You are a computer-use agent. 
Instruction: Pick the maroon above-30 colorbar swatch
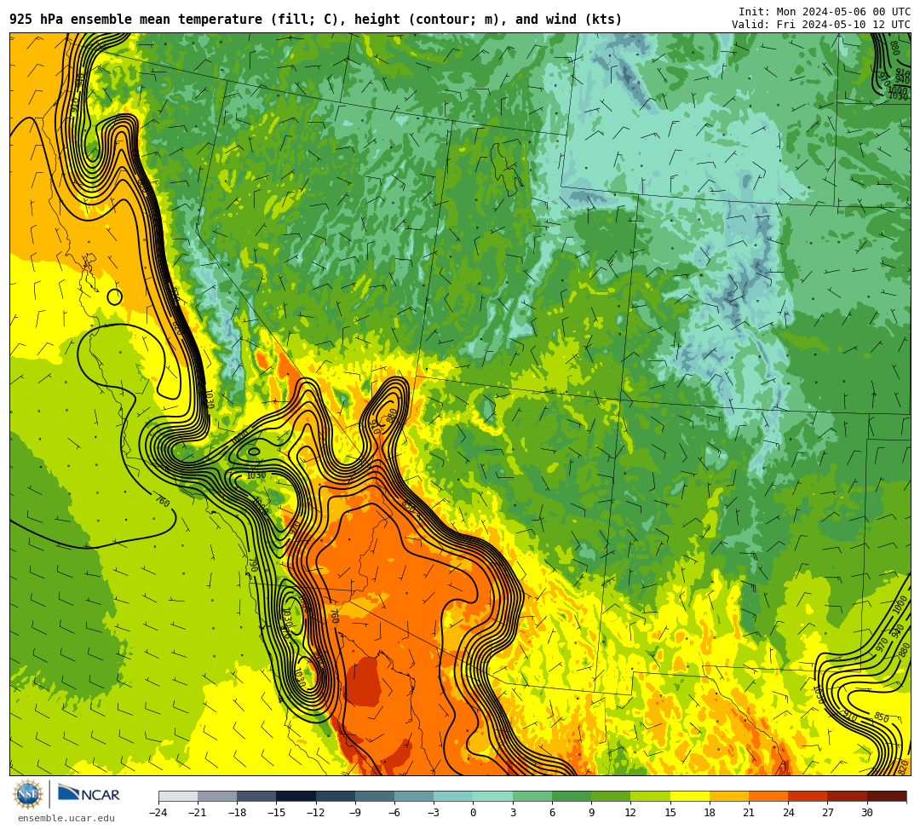(886, 796)
